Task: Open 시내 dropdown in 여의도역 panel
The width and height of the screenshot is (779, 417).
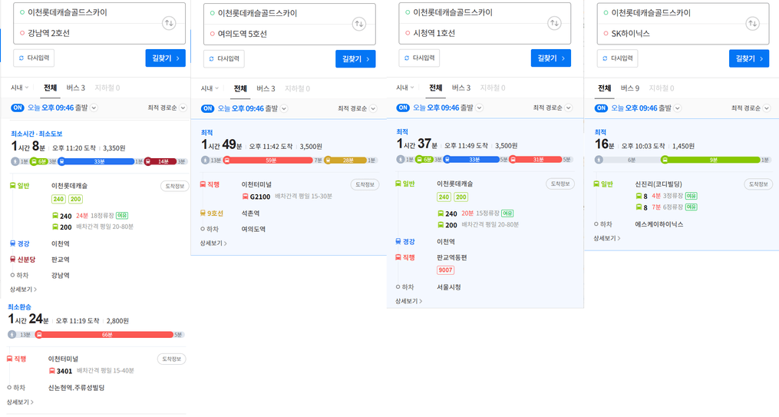Action: point(210,88)
